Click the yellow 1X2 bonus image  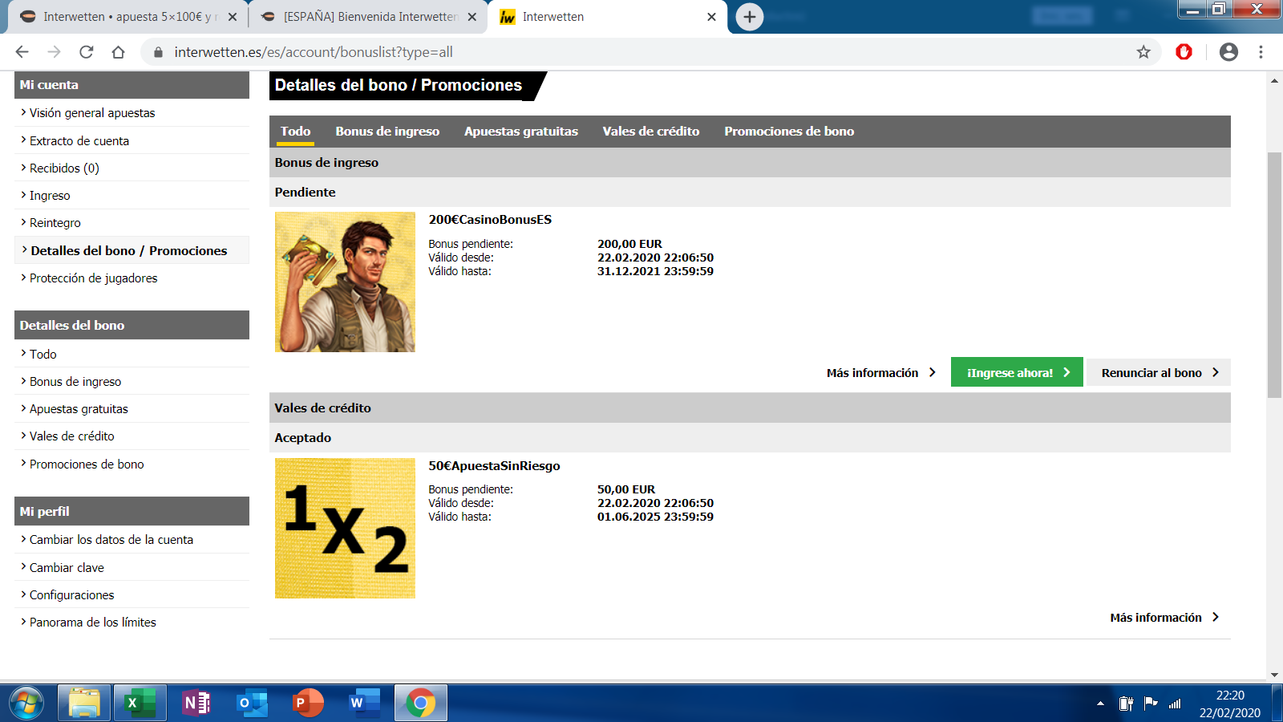click(x=345, y=528)
